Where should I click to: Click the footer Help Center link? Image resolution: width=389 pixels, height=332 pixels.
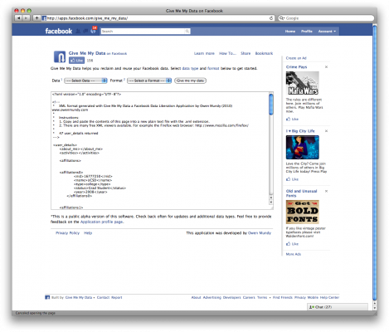click(329, 297)
